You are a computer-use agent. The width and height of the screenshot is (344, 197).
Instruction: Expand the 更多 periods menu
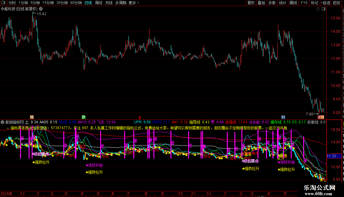[x=134, y=3]
